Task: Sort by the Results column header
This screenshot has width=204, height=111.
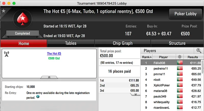Action: click(193, 57)
